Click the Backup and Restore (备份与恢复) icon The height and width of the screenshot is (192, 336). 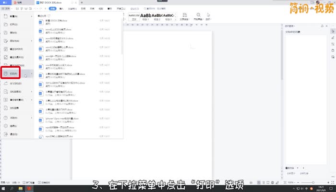click(6, 100)
